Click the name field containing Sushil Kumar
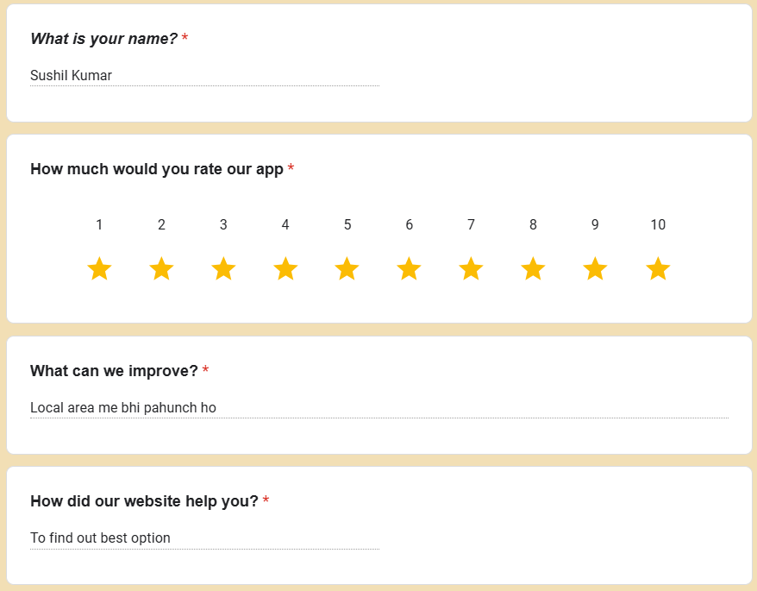757x591 pixels. point(204,76)
